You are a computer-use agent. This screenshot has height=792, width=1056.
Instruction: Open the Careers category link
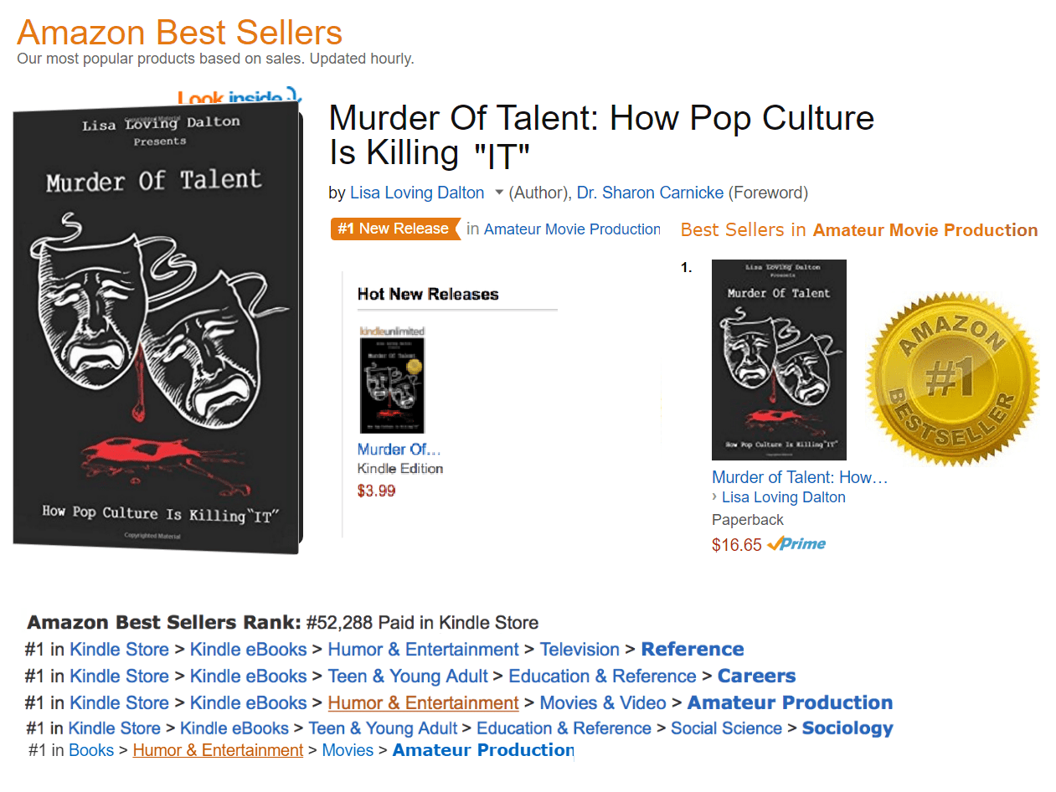(756, 676)
